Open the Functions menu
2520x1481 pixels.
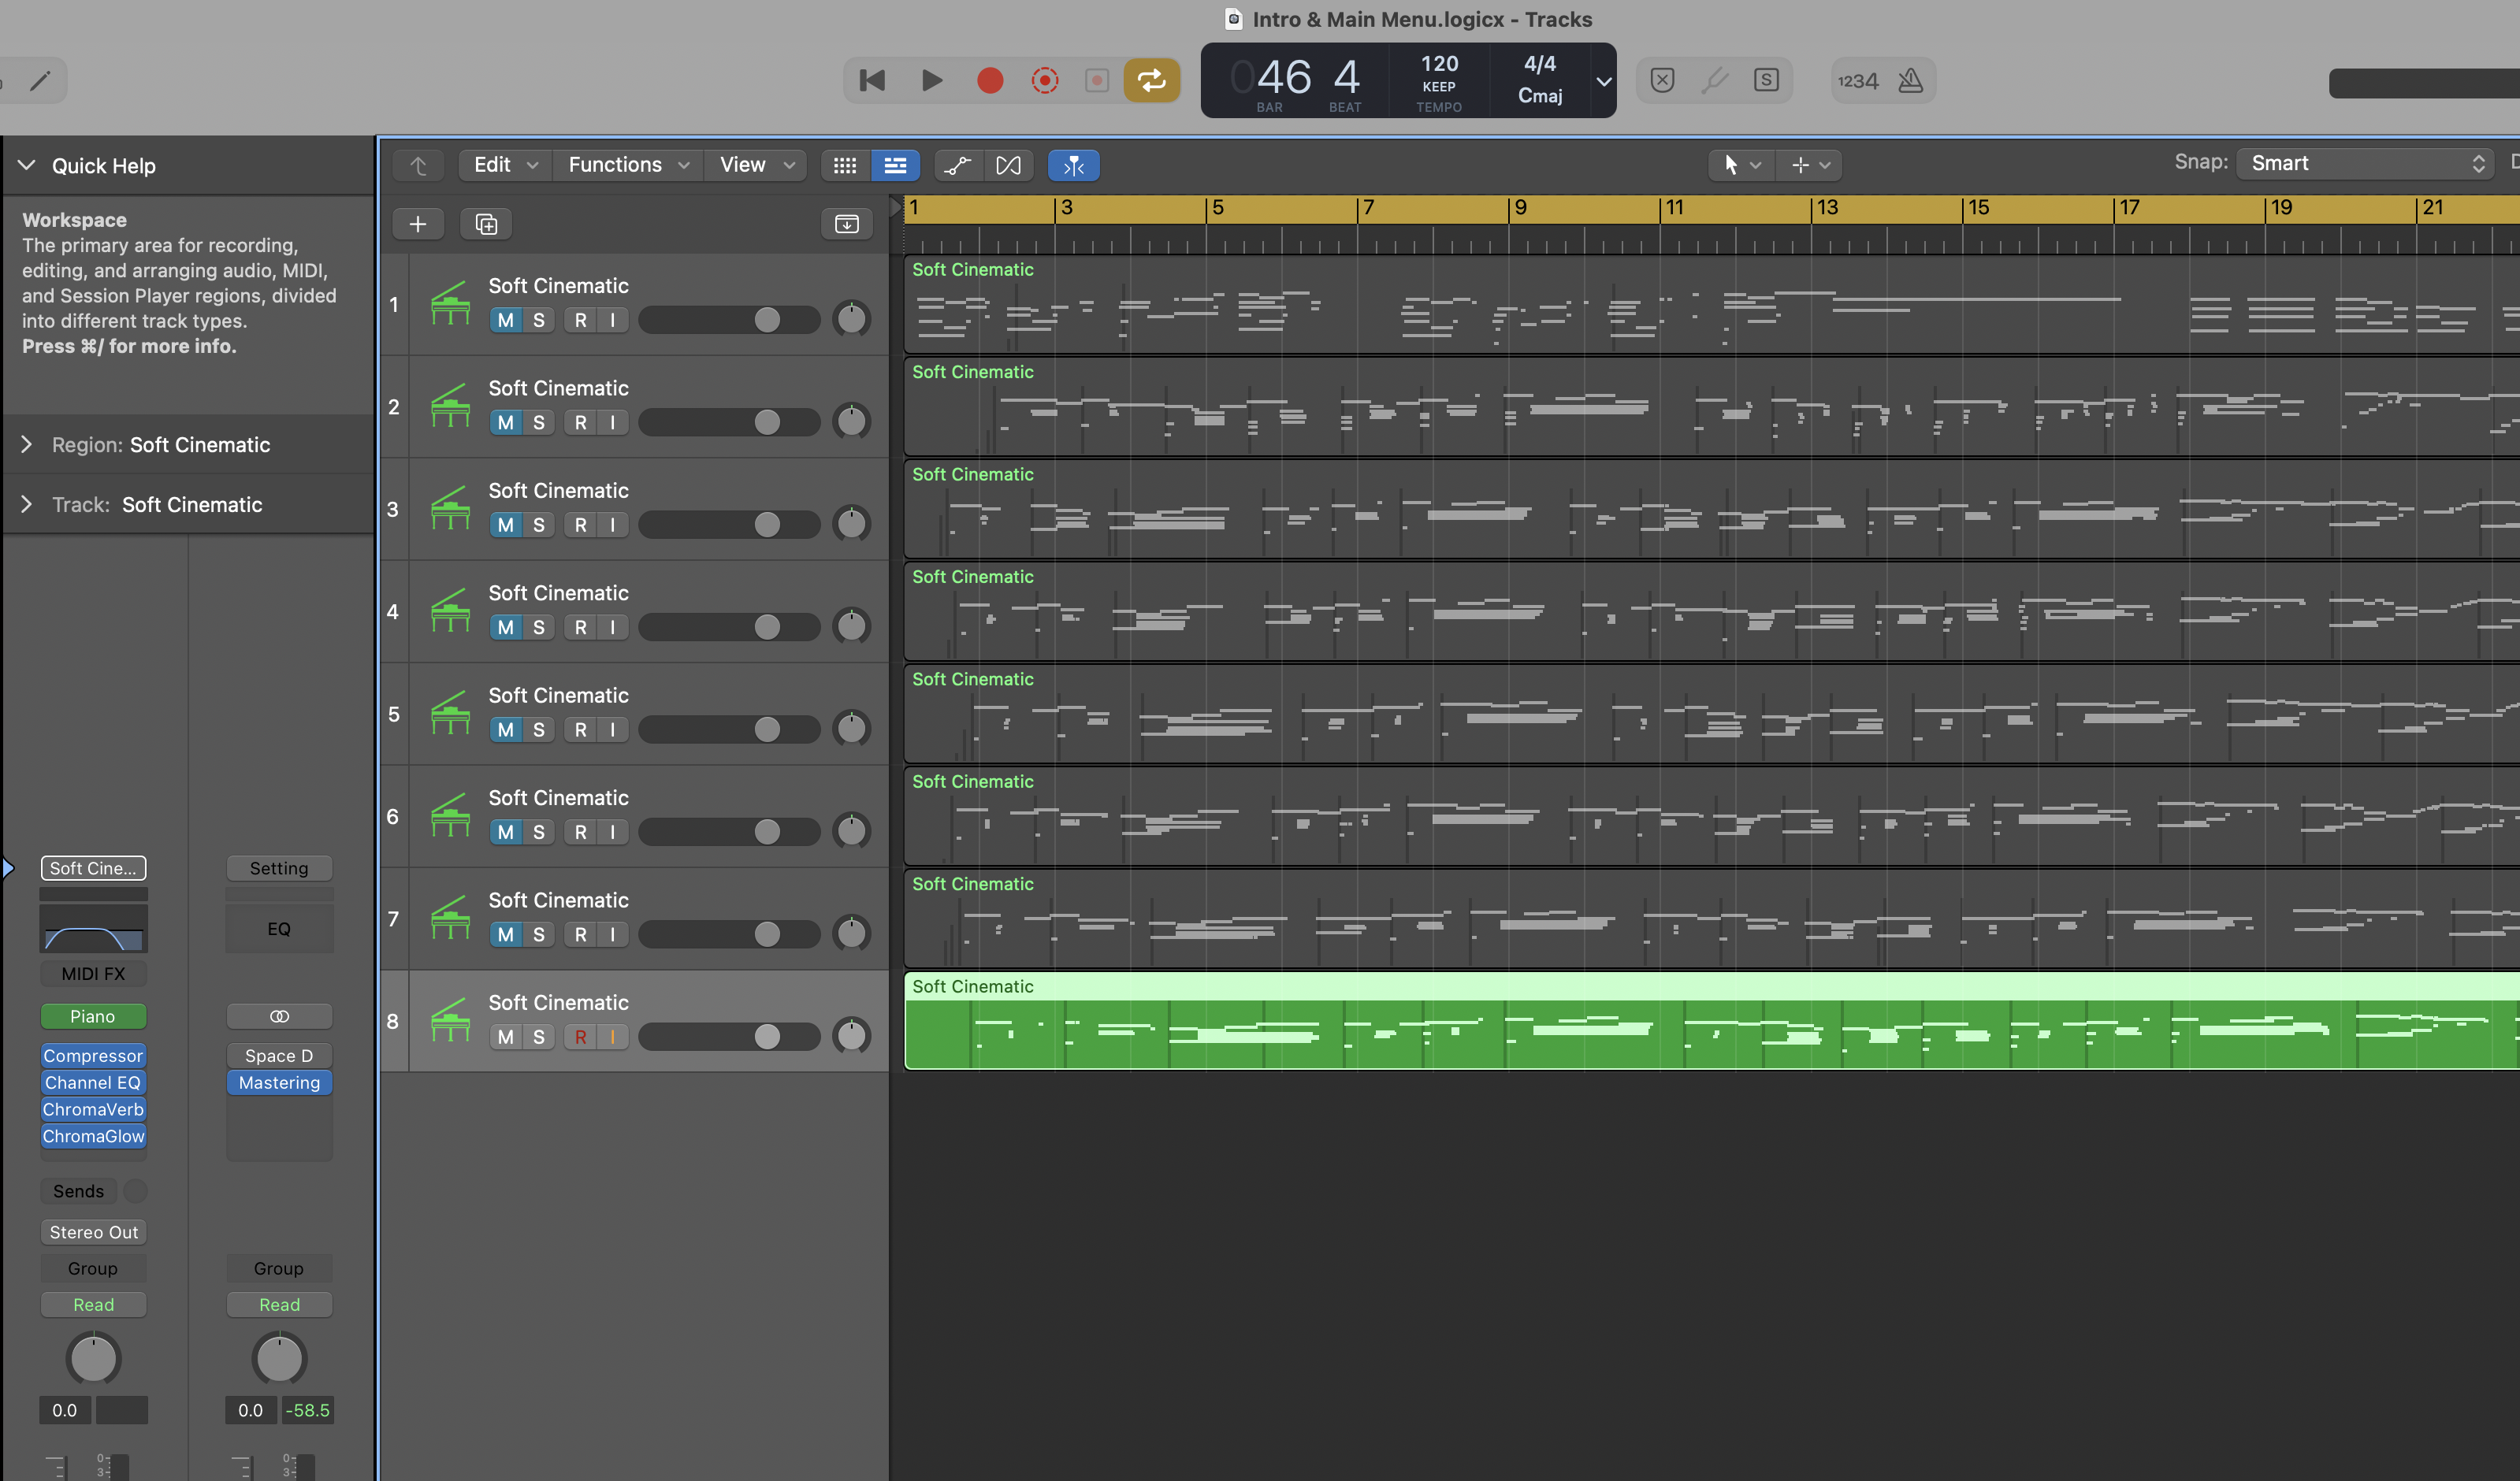[x=628, y=165]
